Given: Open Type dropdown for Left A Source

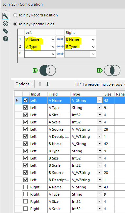Looking at the screenshot, I should click(x=100, y=129).
